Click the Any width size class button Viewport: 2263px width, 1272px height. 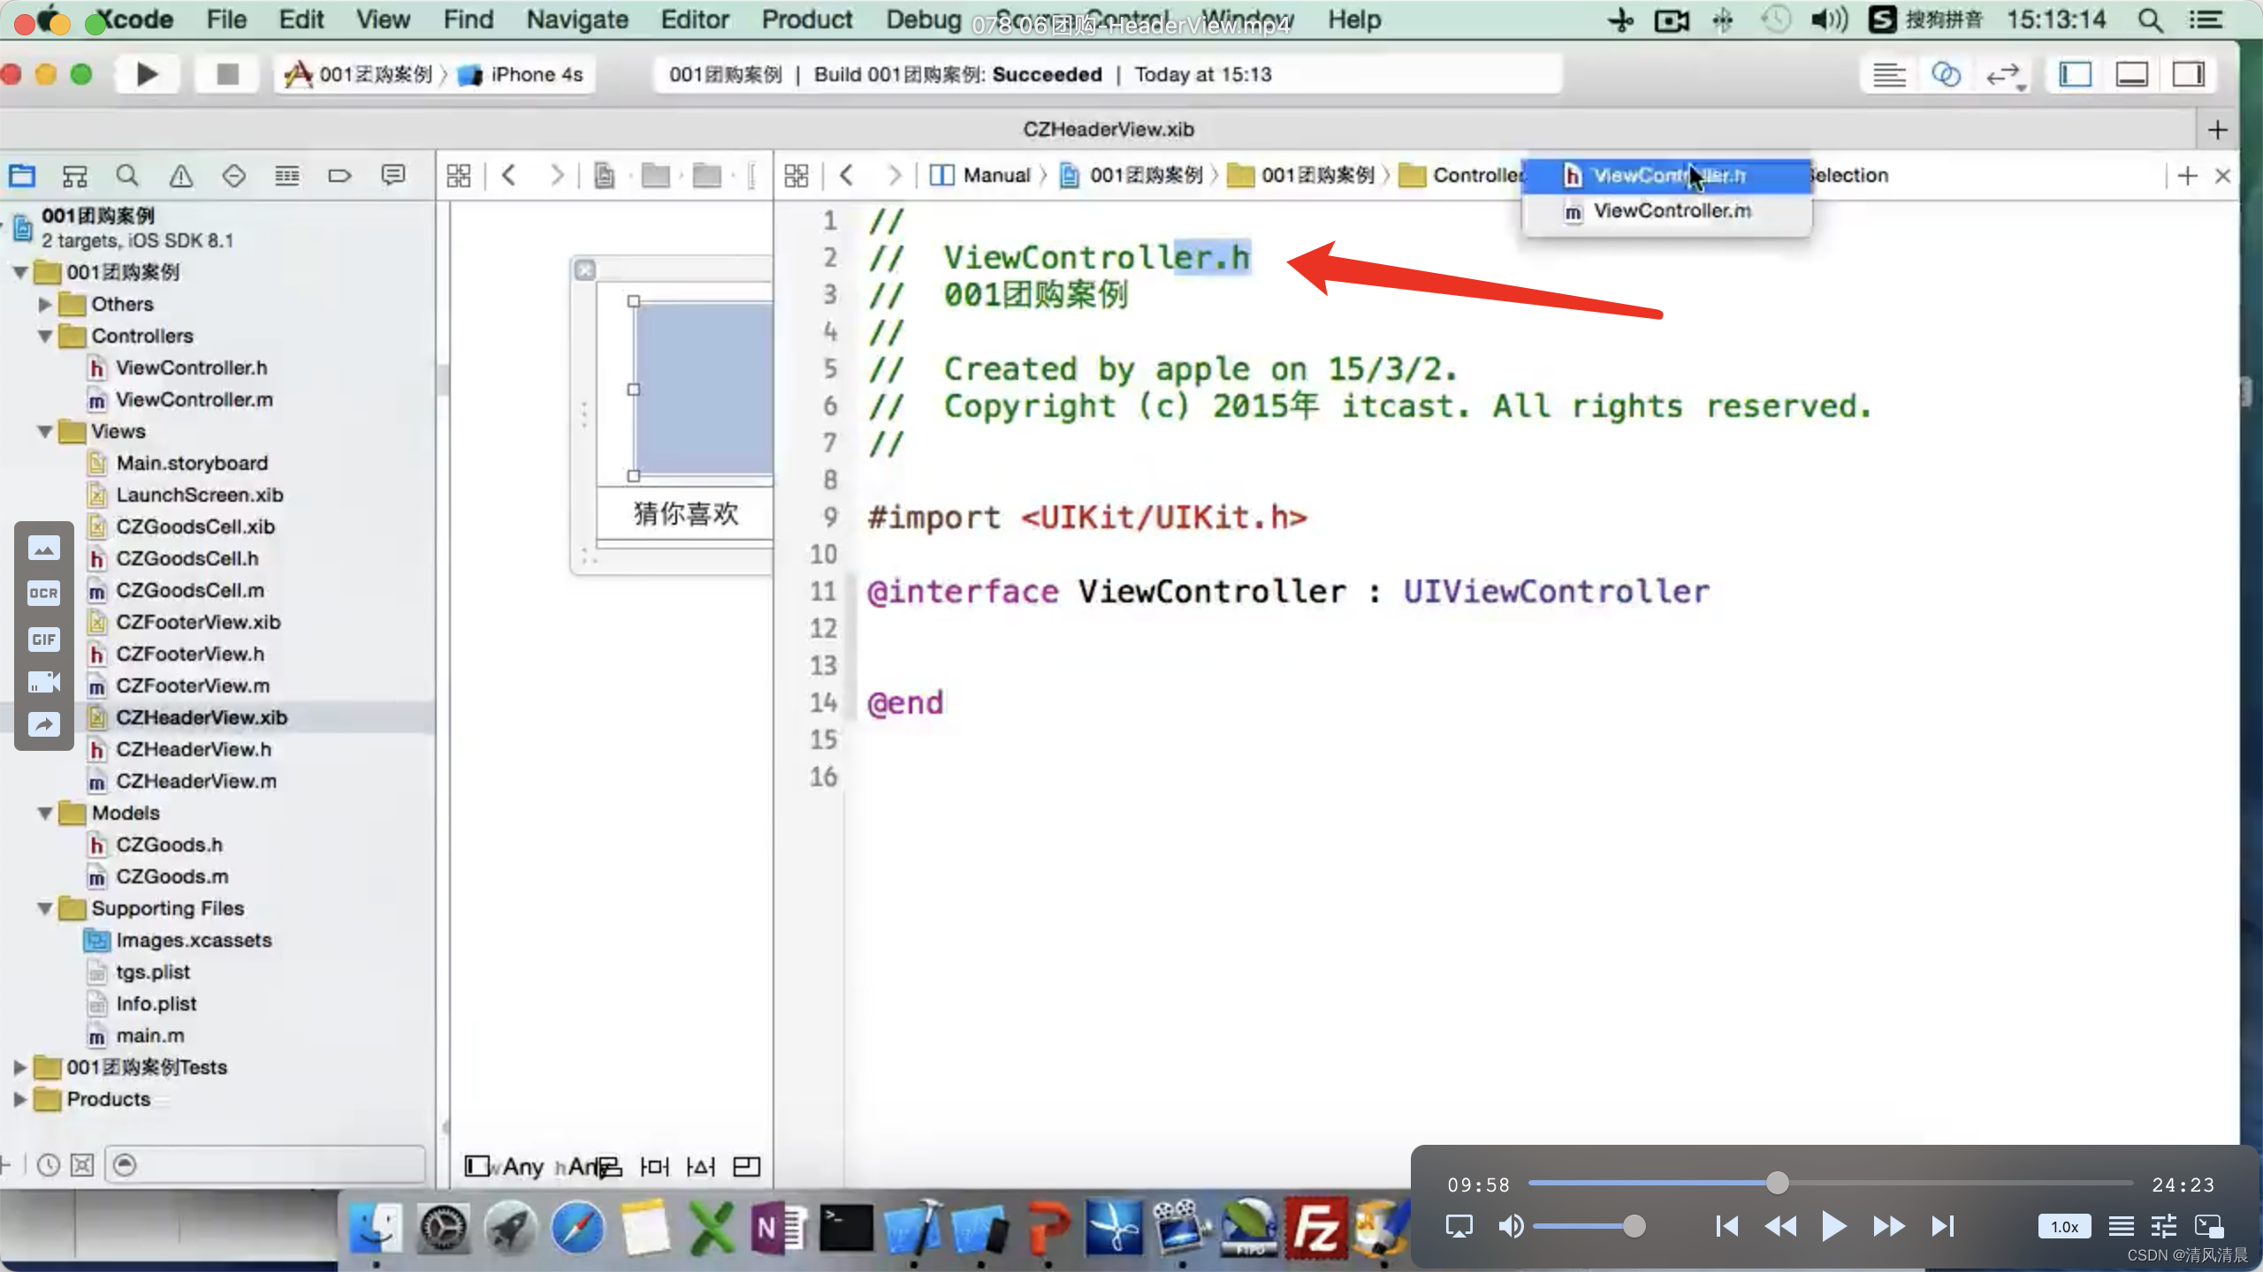click(x=522, y=1166)
